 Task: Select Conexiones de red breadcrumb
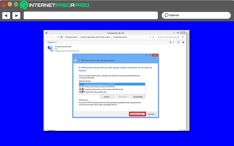point(120,37)
